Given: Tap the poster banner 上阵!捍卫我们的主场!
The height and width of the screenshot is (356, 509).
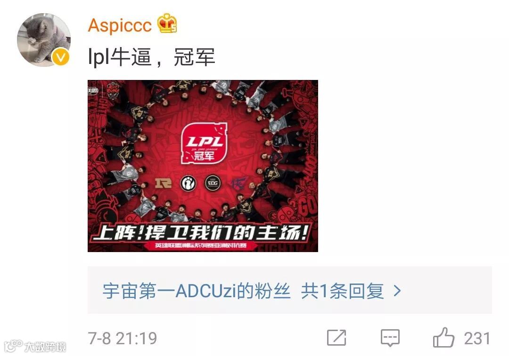Looking at the screenshot, I should (x=201, y=233).
